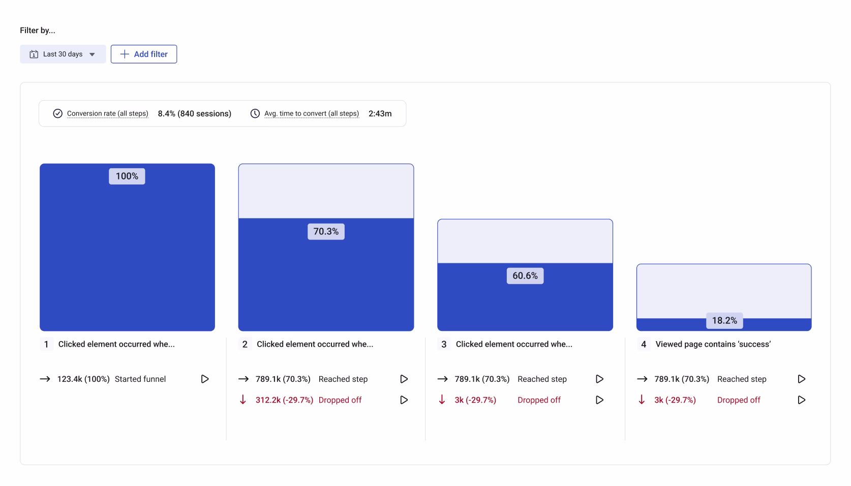This screenshot has height=486, width=851.
Task: Click the step number 1 badge
Action: click(x=46, y=344)
